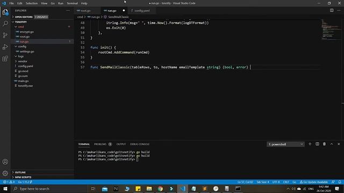Open Task View on the taskbar
344x193 pixels.
93,189
